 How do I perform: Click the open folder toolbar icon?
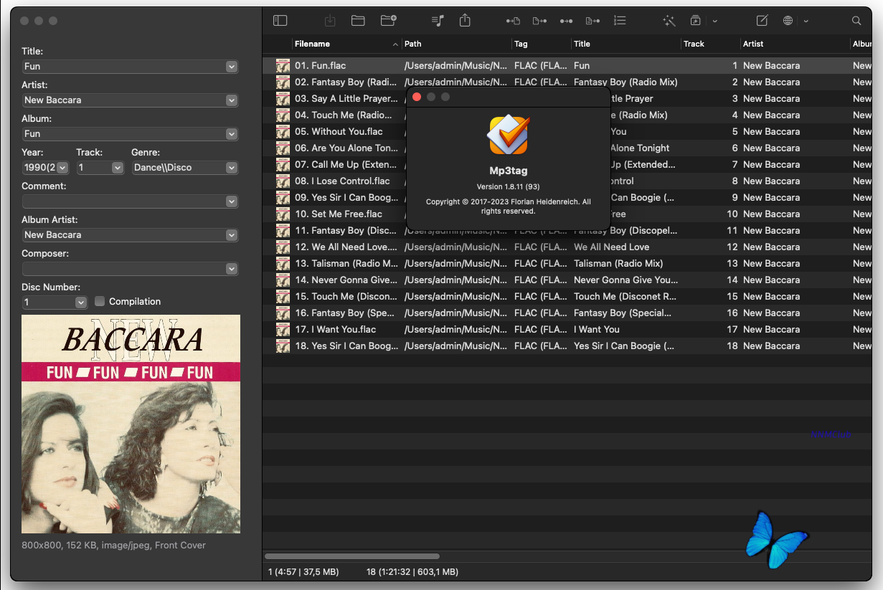click(x=358, y=21)
